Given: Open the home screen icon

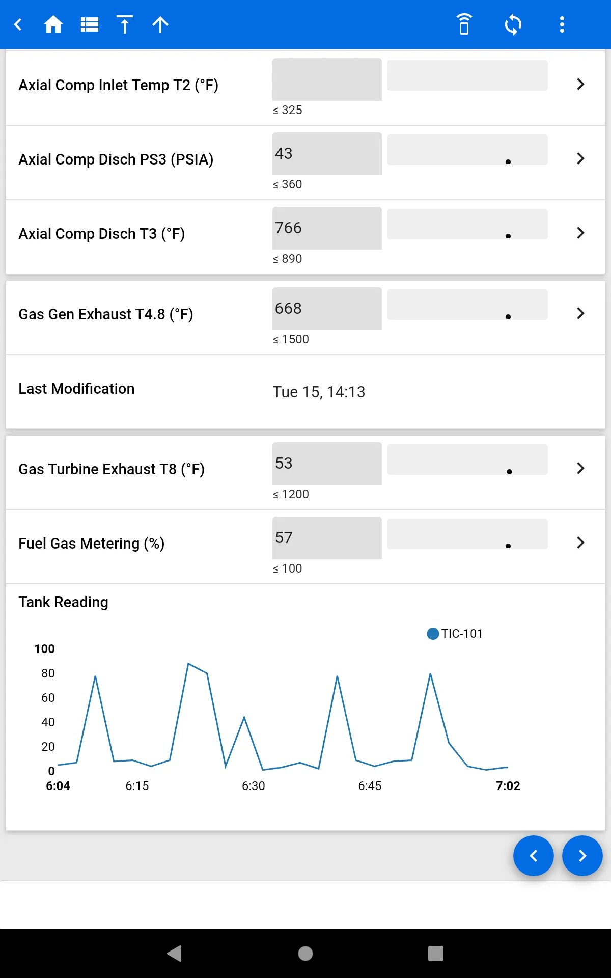Looking at the screenshot, I should tap(53, 24).
